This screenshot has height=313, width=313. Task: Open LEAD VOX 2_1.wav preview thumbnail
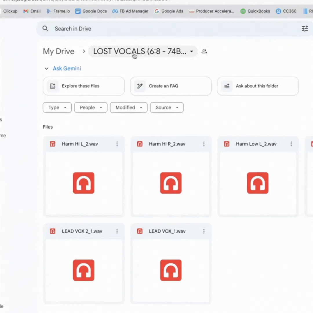(84, 270)
